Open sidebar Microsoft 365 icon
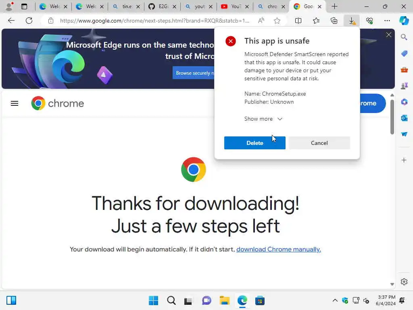Image resolution: width=413 pixels, height=310 pixels. [x=404, y=102]
